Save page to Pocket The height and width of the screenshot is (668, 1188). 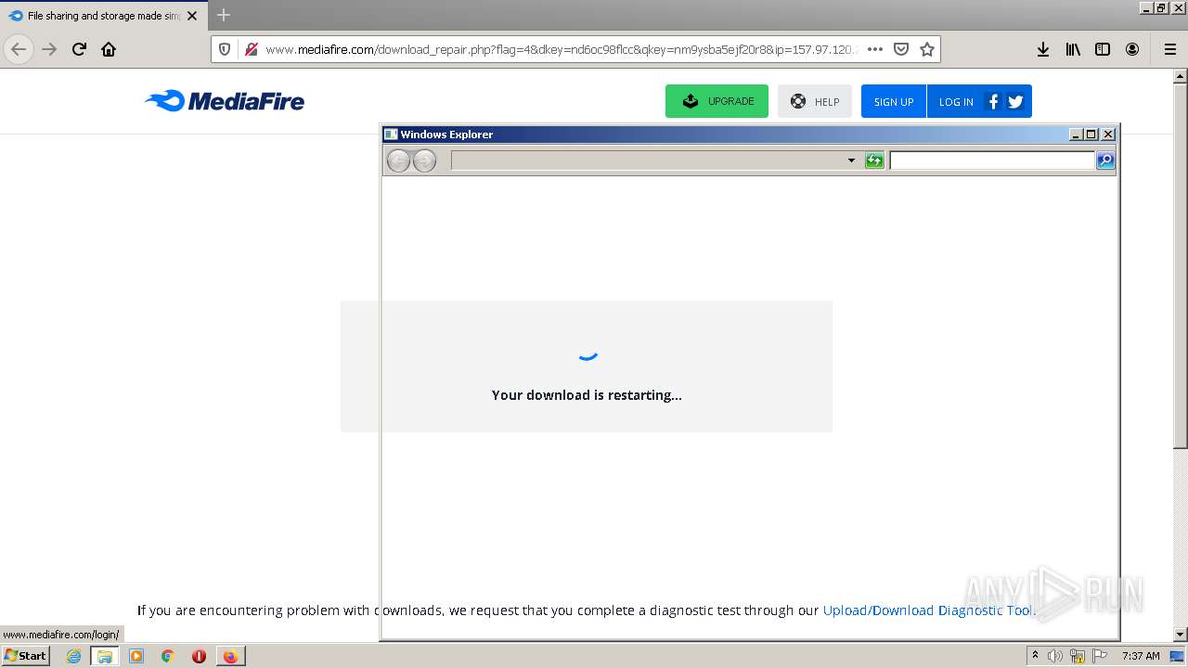[x=900, y=49]
